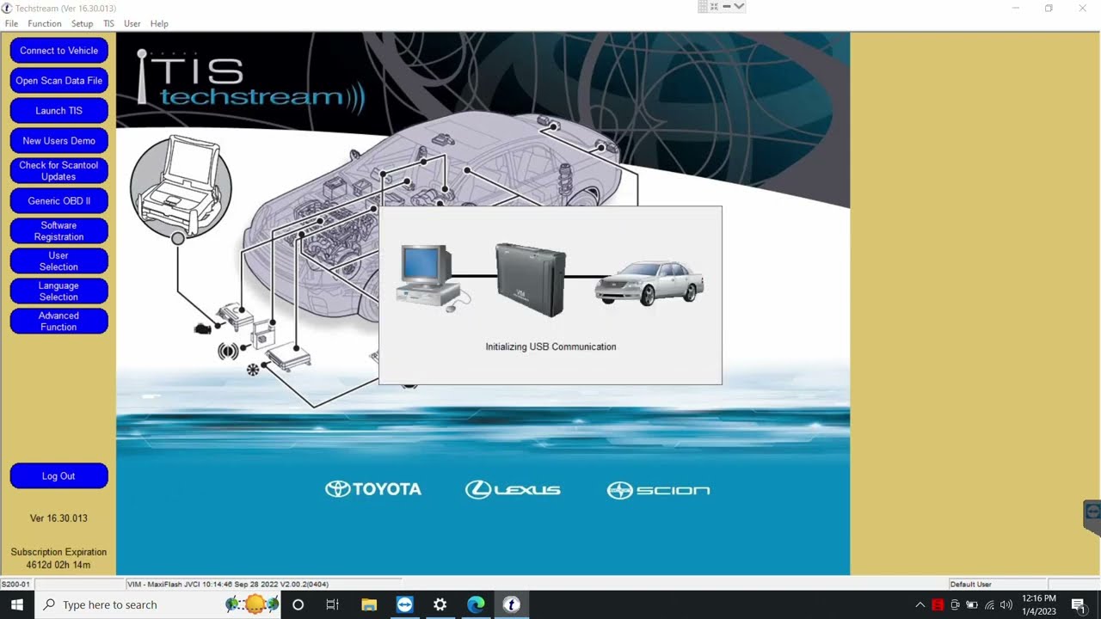This screenshot has height=619, width=1101.
Task: Click the S200-01 status bar entry
Action: 15,584
